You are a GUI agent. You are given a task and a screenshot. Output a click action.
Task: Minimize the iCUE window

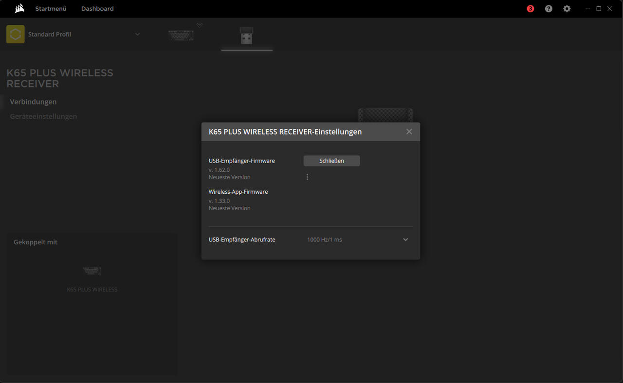tap(588, 9)
